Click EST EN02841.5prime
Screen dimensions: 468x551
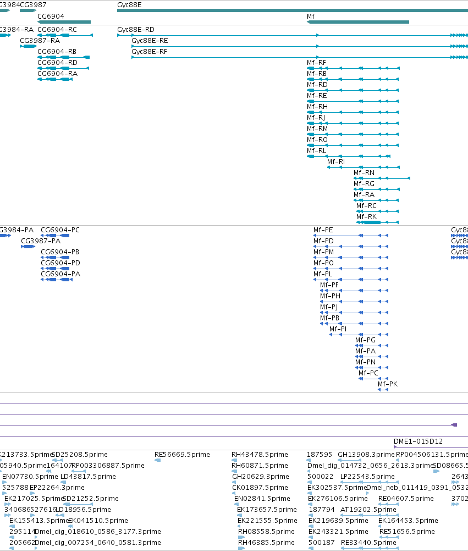pos(262,498)
